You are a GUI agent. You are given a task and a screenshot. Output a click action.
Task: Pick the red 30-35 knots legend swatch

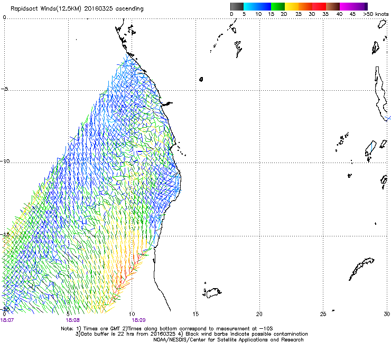pos(319,6)
